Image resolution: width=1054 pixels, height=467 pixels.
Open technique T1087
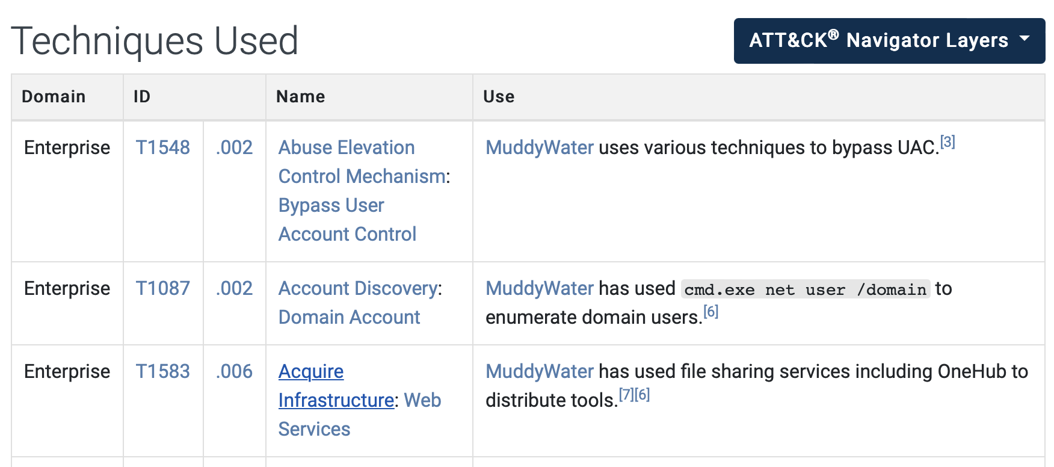pos(162,288)
